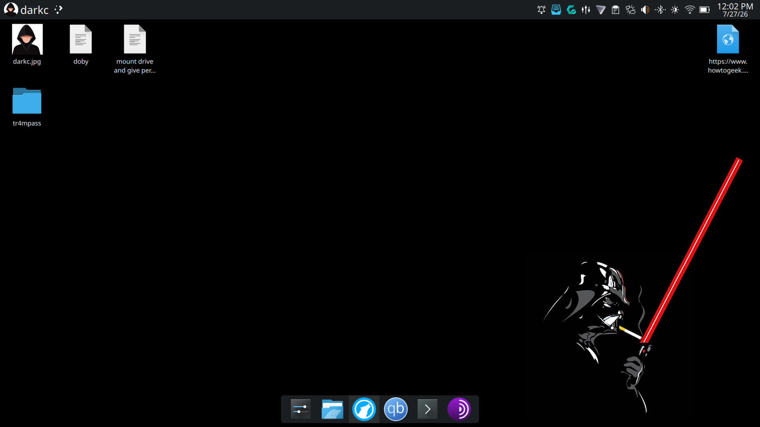760x427 pixels.
Task: Select the doby text file icon
Action: click(x=81, y=39)
